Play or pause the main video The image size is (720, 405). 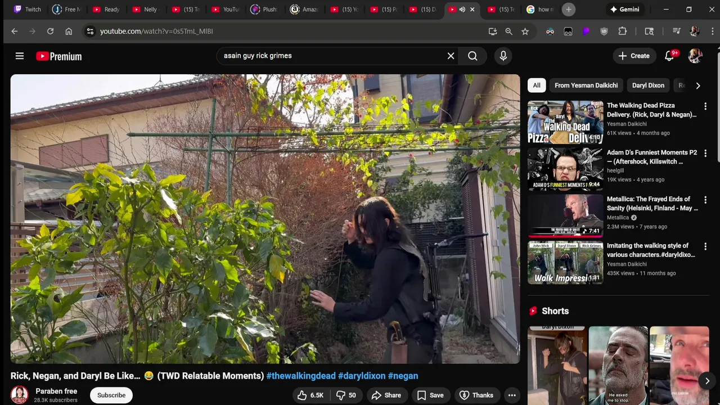(265, 219)
